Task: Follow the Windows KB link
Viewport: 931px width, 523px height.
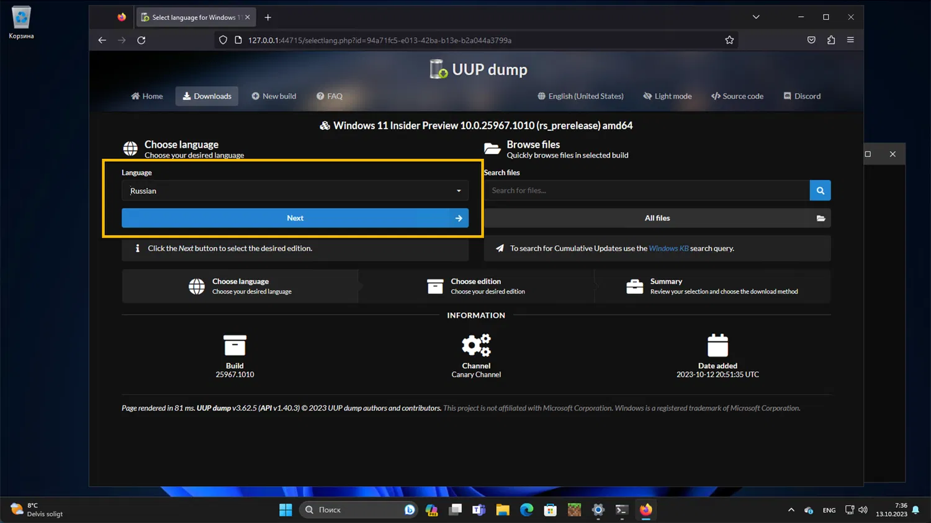Action: [668, 248]
